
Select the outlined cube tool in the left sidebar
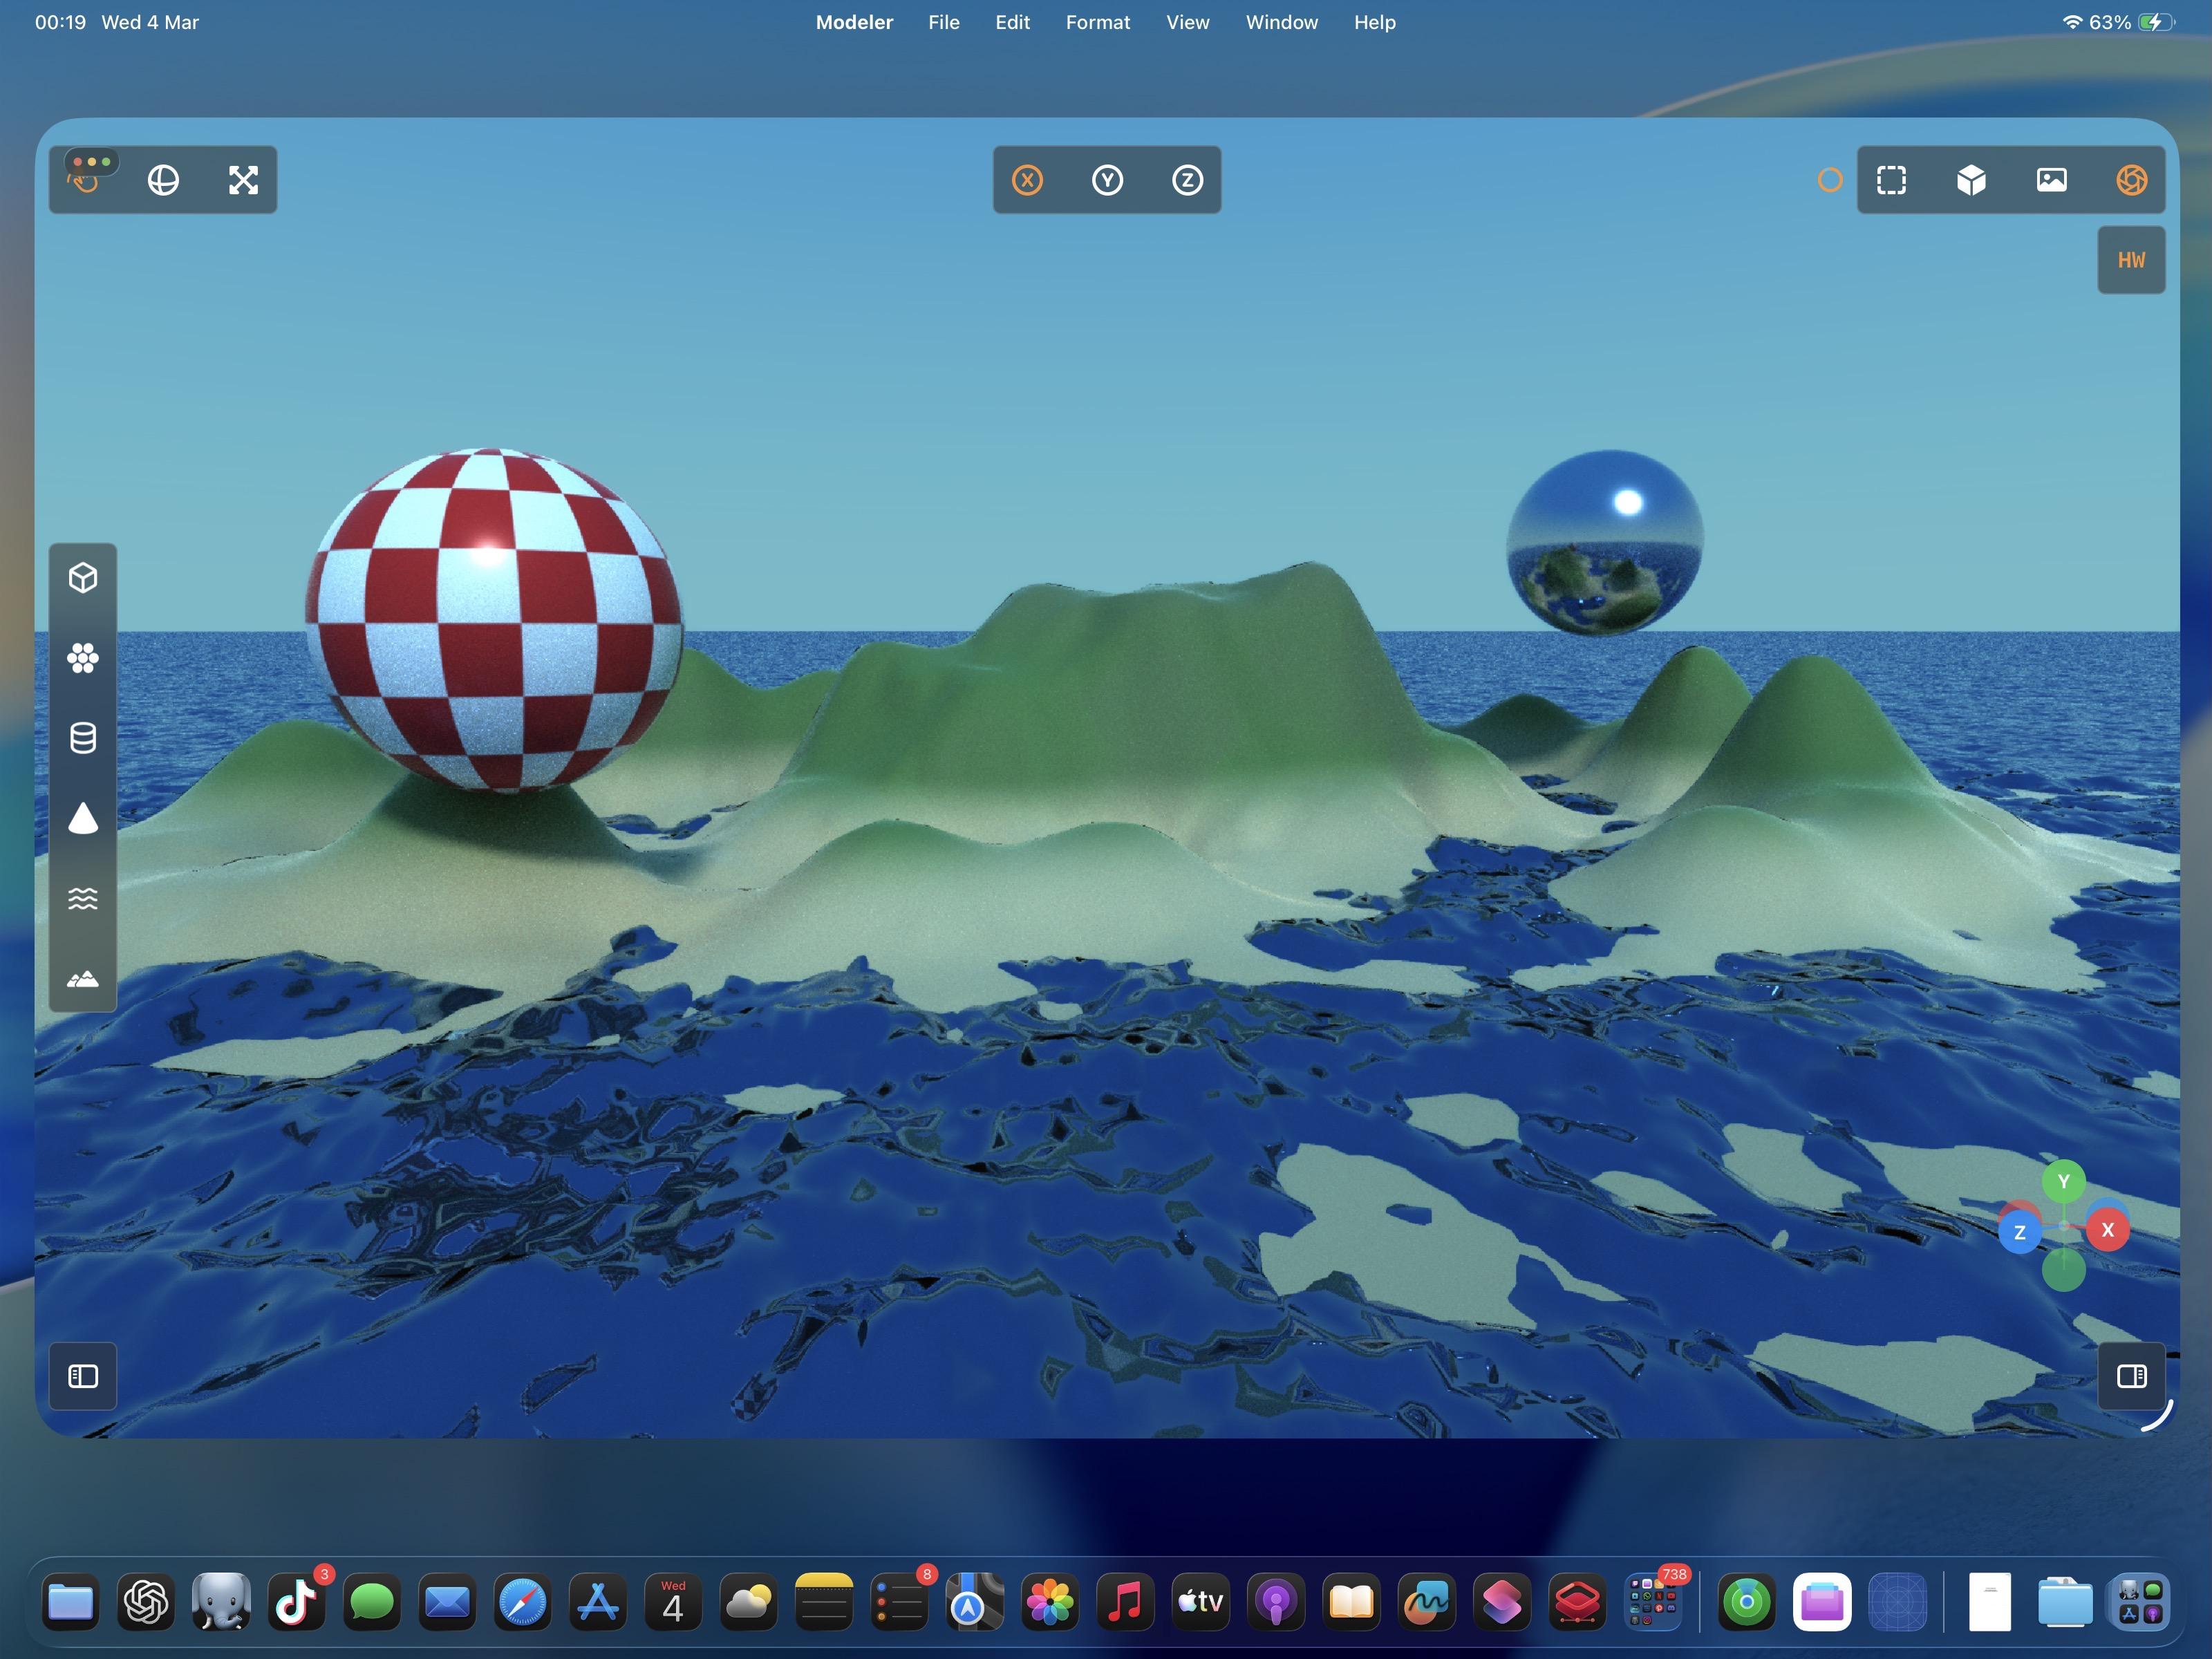tap(83, 578)
